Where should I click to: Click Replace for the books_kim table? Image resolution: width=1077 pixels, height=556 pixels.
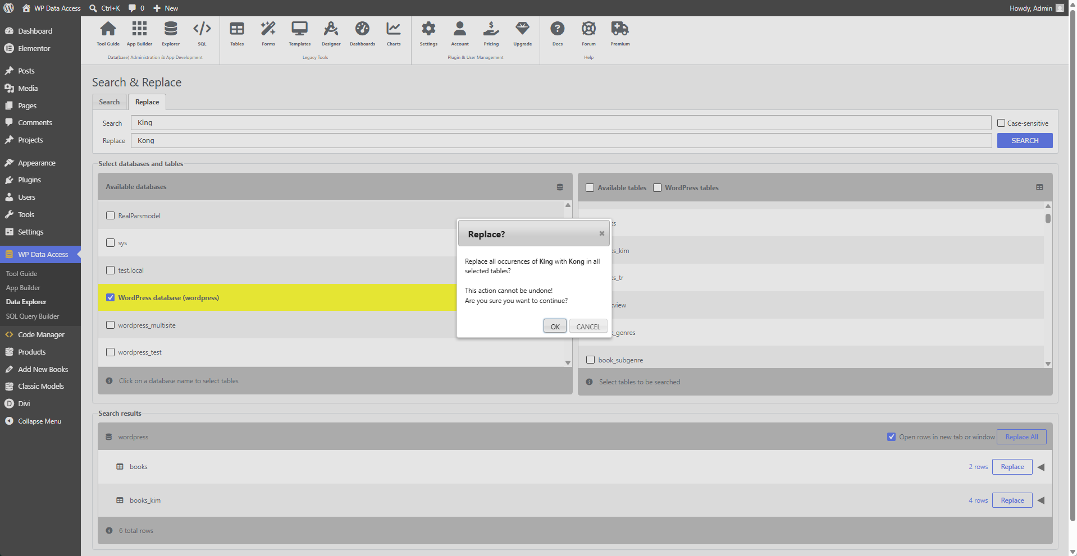click(x=1012, y=500)
